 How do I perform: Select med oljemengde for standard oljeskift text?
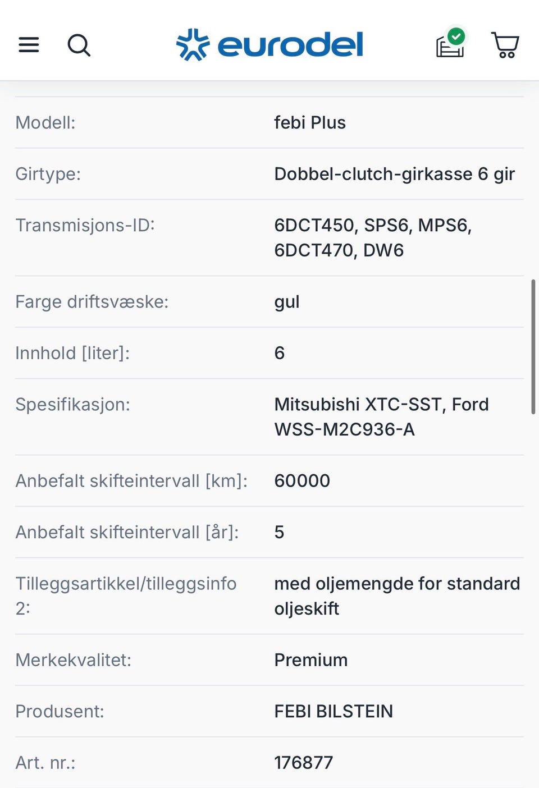[397, 595]
